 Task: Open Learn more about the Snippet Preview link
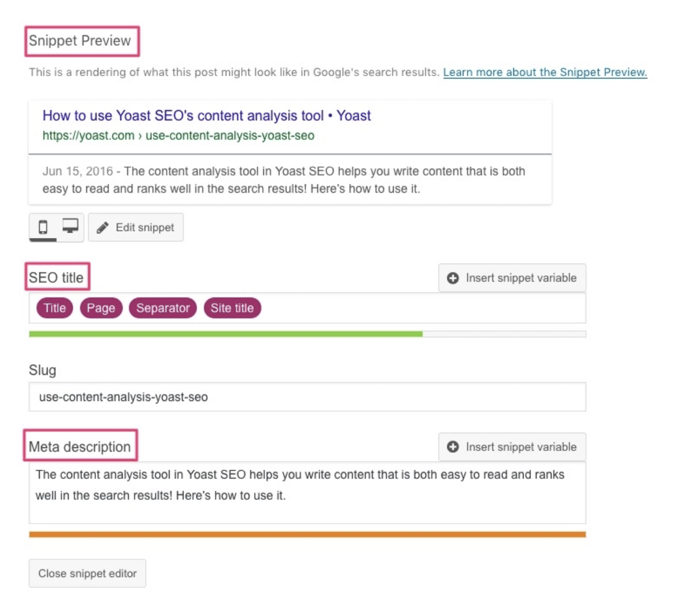[x=545, y=73]
